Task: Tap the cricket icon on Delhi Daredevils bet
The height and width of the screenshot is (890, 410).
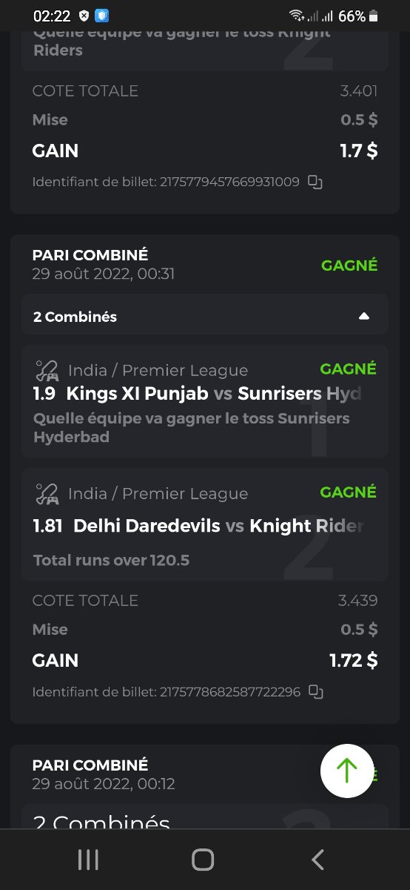Action: 47,492
